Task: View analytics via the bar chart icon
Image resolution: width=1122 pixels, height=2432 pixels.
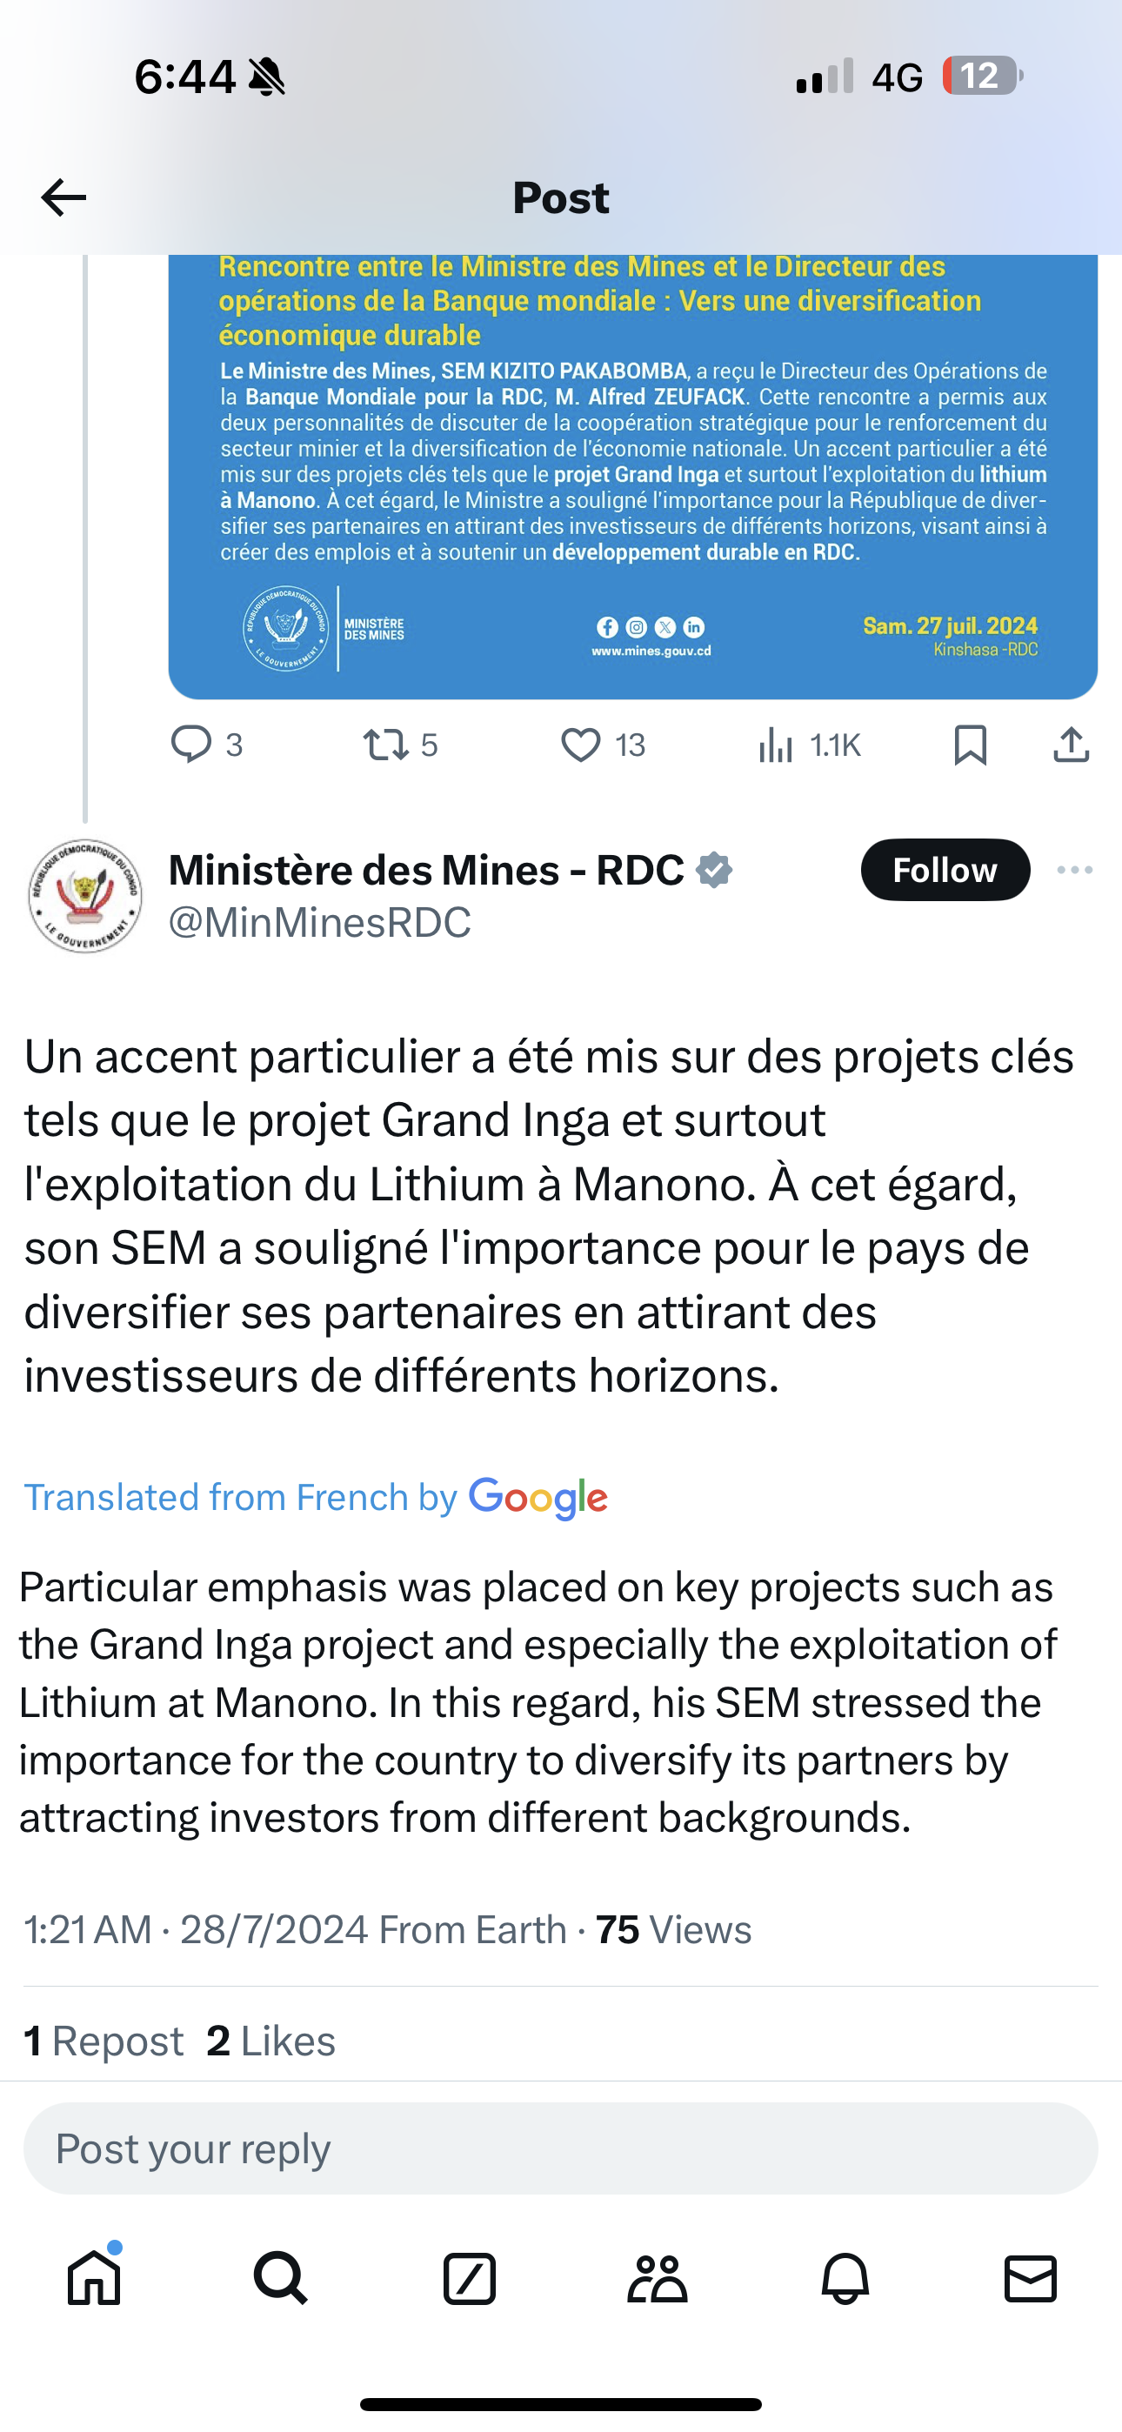Action: tap(775, 745)
